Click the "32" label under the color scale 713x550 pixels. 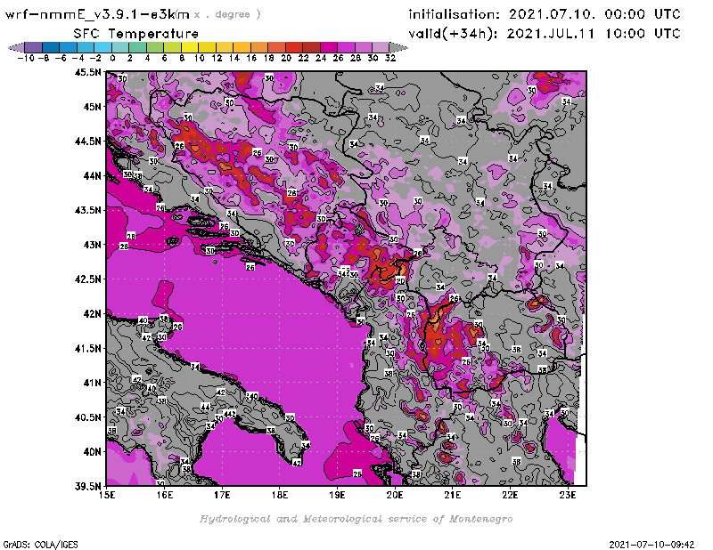(390, 58)
